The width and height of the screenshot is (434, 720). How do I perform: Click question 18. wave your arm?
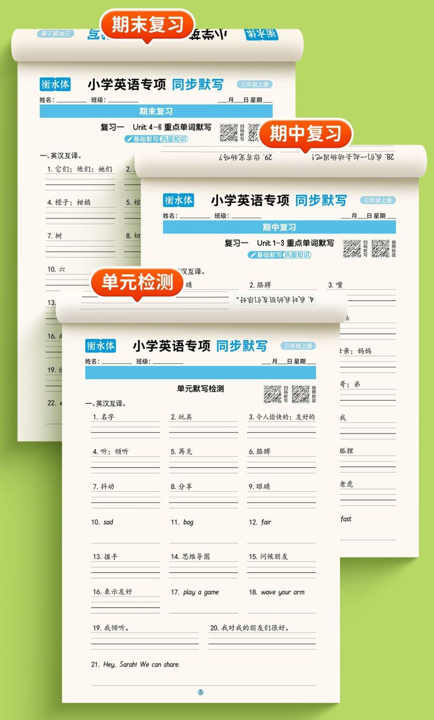click(x=277, y=592)
